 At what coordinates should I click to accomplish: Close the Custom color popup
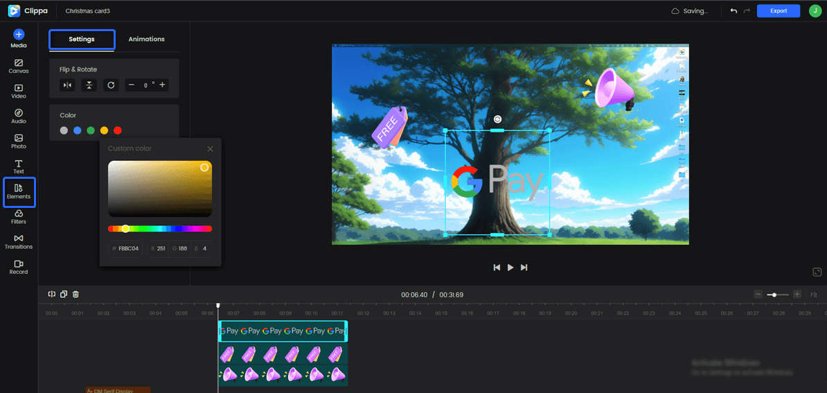coord(210,149)
